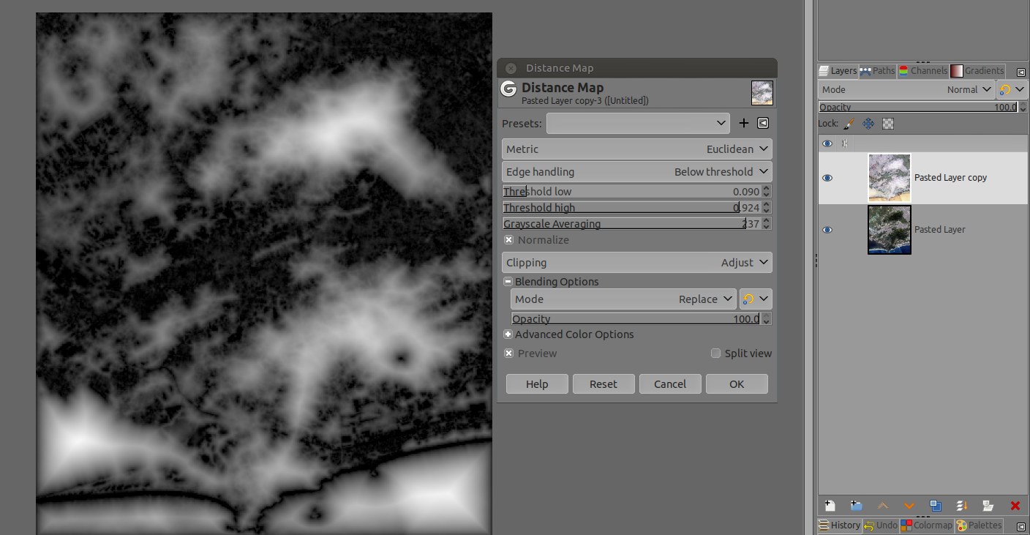Switch to the Paths tab

(877, 71)
